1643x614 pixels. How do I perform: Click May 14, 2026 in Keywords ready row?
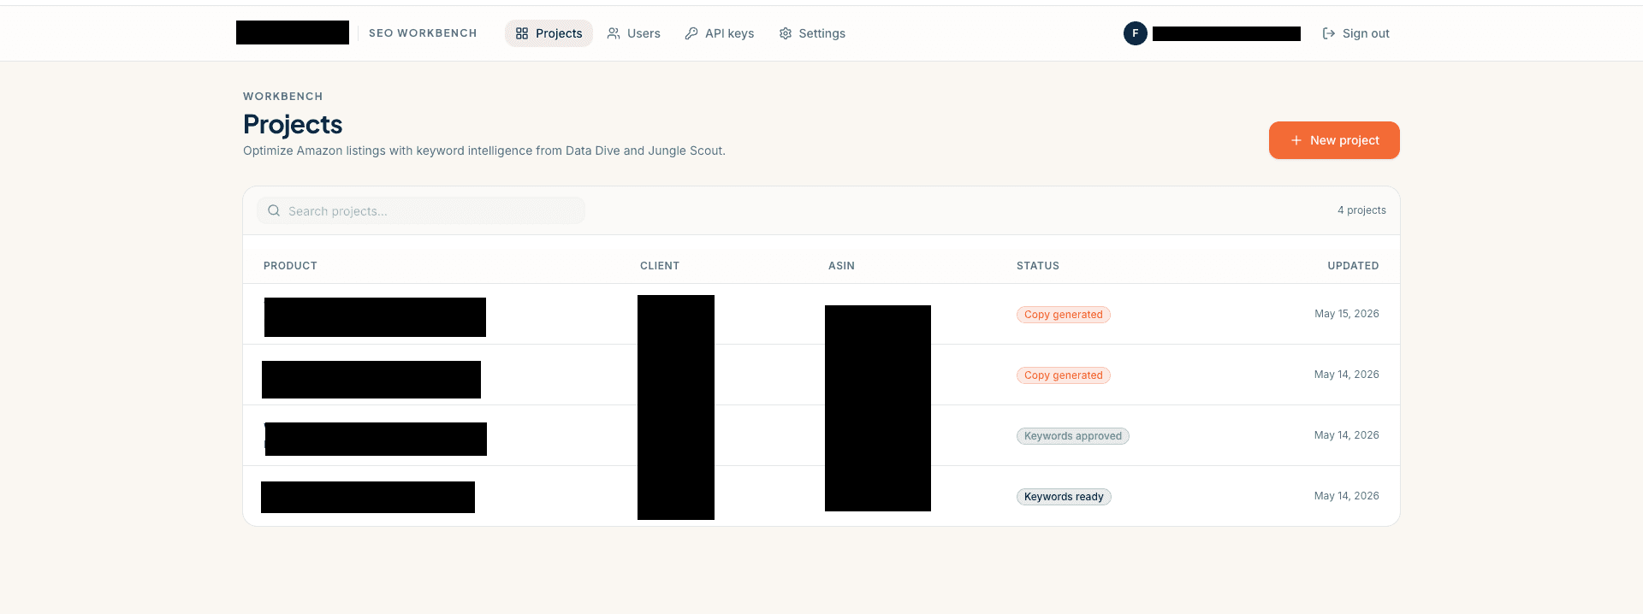coord(1347,496)
